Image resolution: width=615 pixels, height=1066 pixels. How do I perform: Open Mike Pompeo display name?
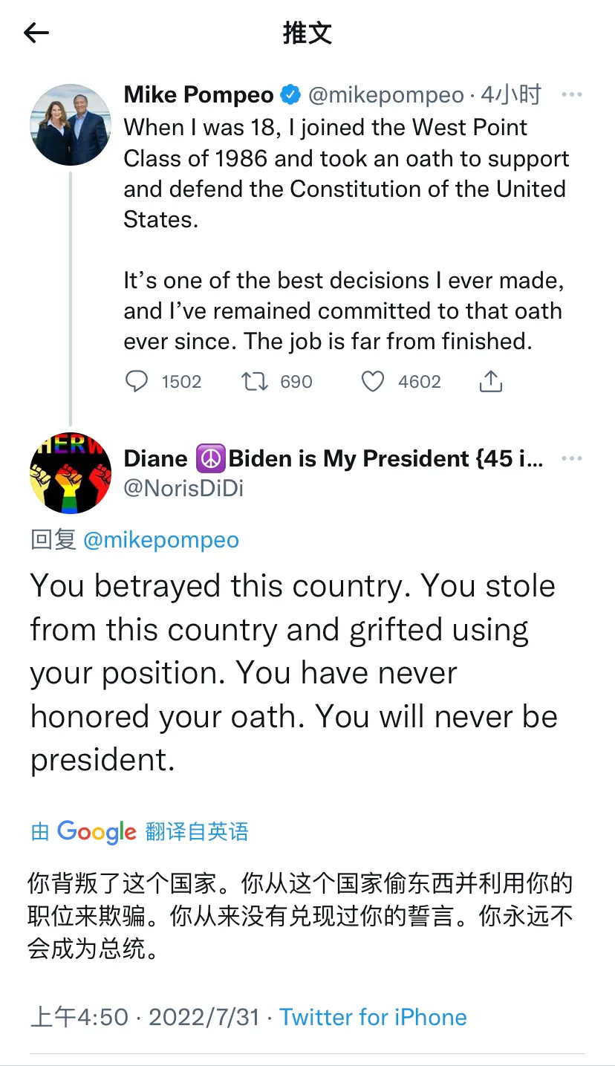198,95
